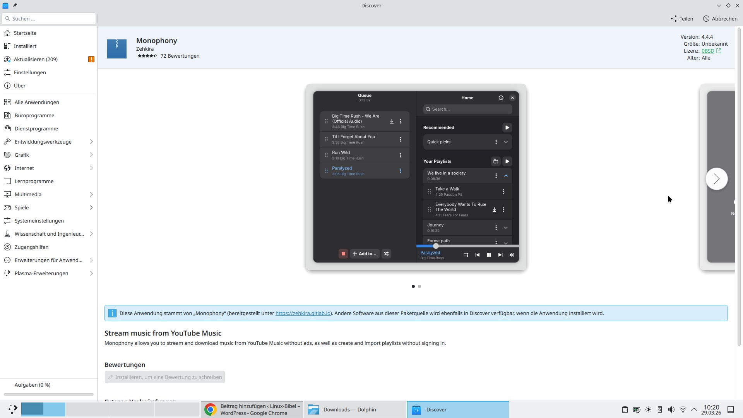The width and height of the screenshot is (743, 418).
Task: Expand the Entwicklungswerkzeuge category arrow
Action: (91, 142)
